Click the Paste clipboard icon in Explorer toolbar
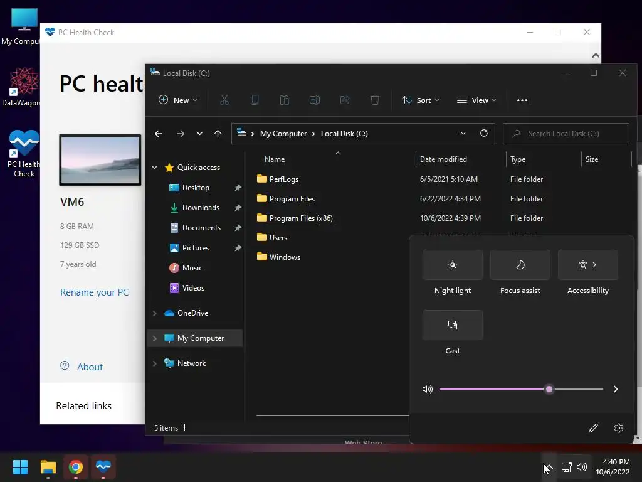 pos(284,100)
